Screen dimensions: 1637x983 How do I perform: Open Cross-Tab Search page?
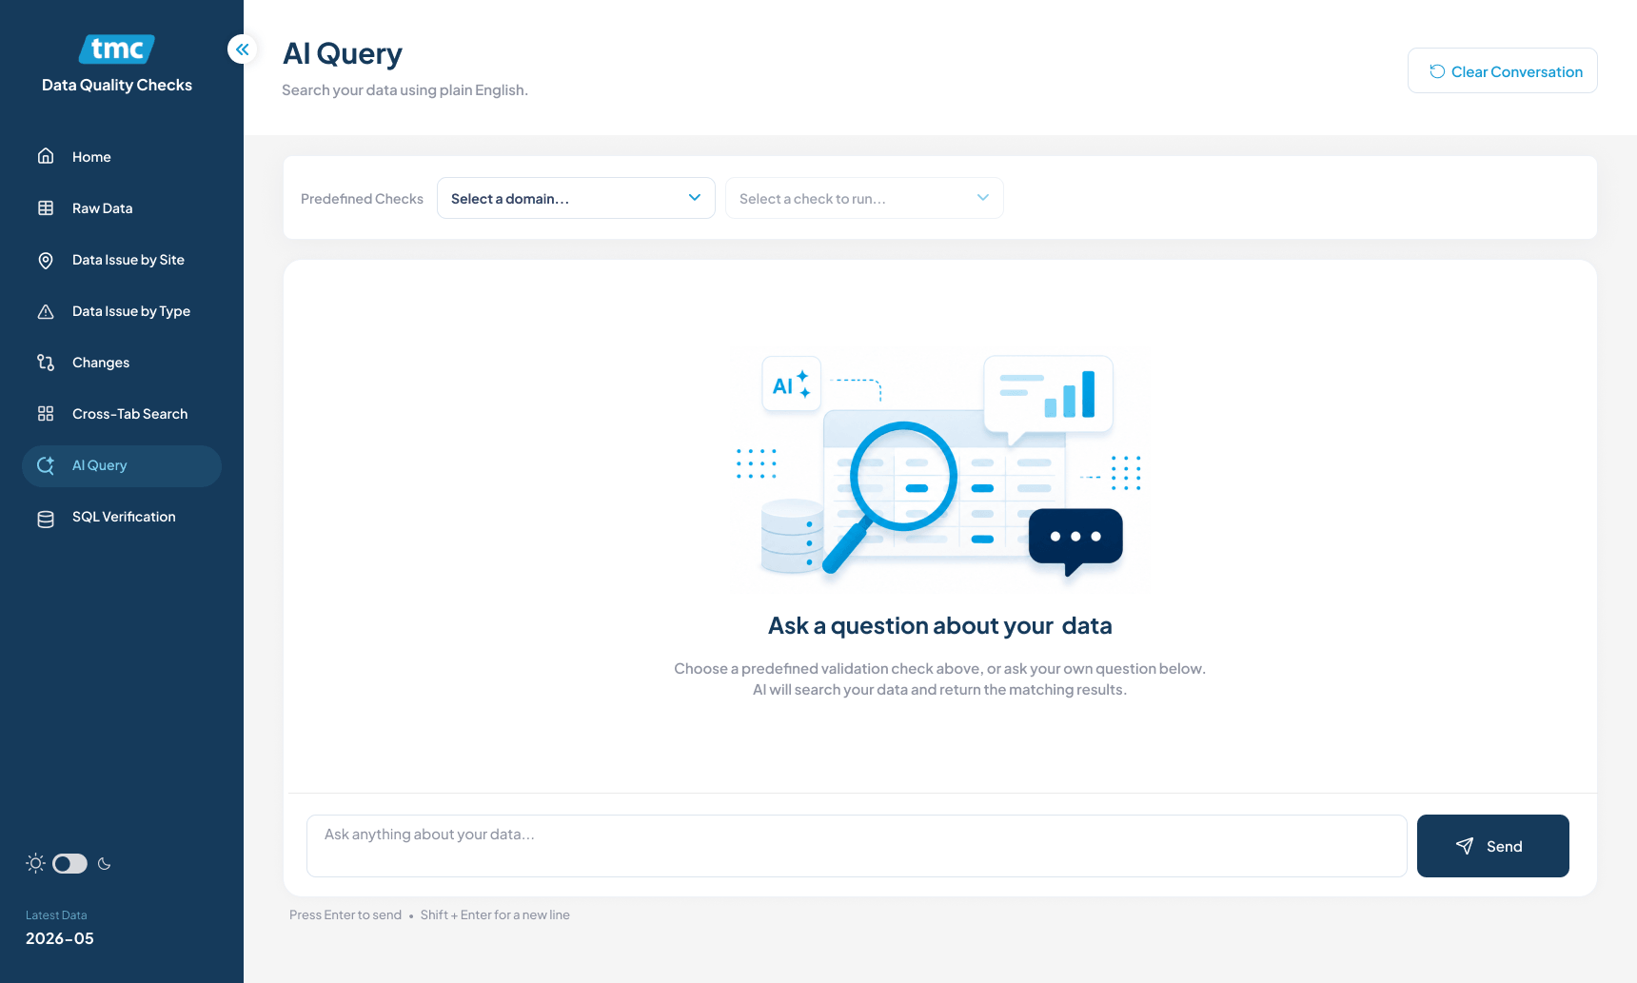[122, 414]
